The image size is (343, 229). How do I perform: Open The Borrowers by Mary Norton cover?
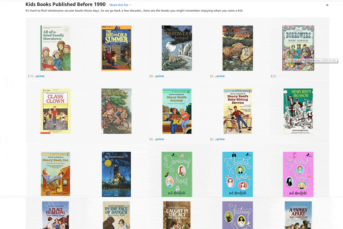[x=298, y=48]
